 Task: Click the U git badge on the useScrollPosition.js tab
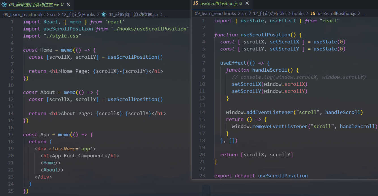(x=241, y=3)
